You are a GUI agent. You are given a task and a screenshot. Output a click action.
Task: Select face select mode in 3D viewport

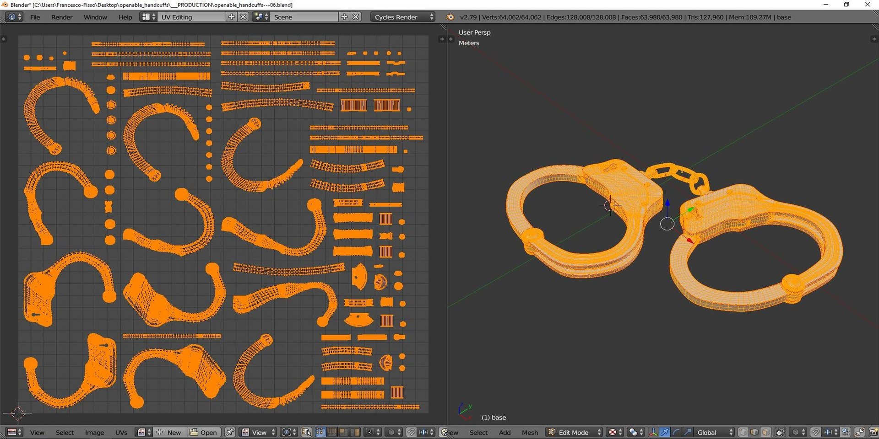766,432
